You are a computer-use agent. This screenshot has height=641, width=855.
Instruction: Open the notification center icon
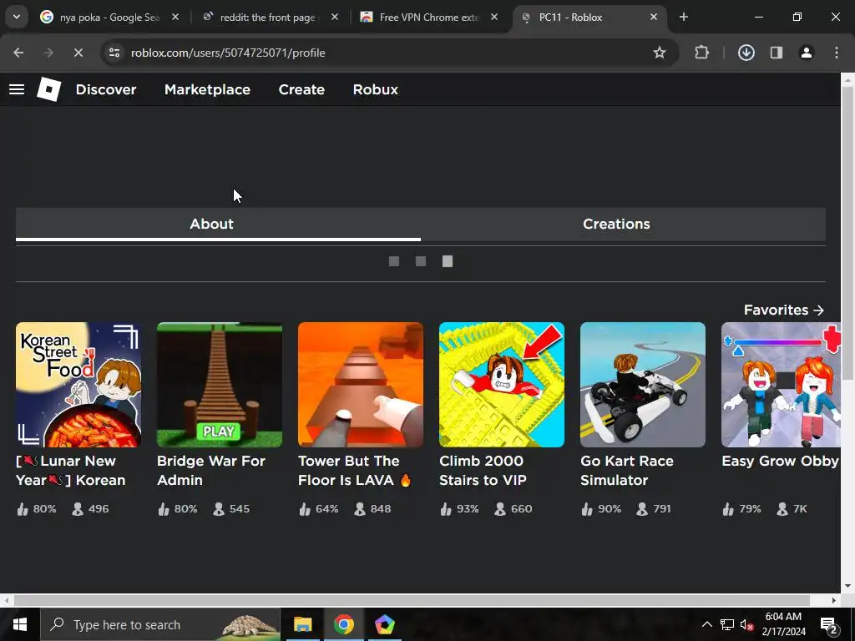[x=829, y=625]
